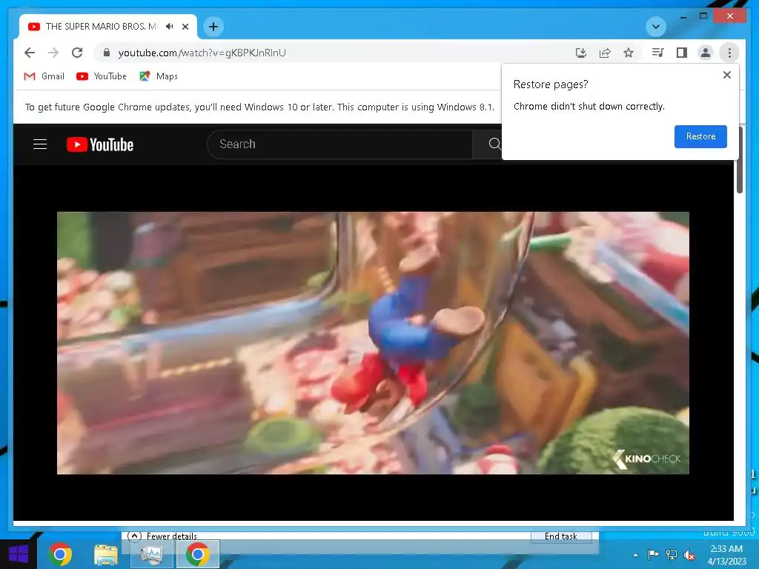Maximize the Chrome window
The width and height of the screenshot is (759, 569).
pos(703,16)
